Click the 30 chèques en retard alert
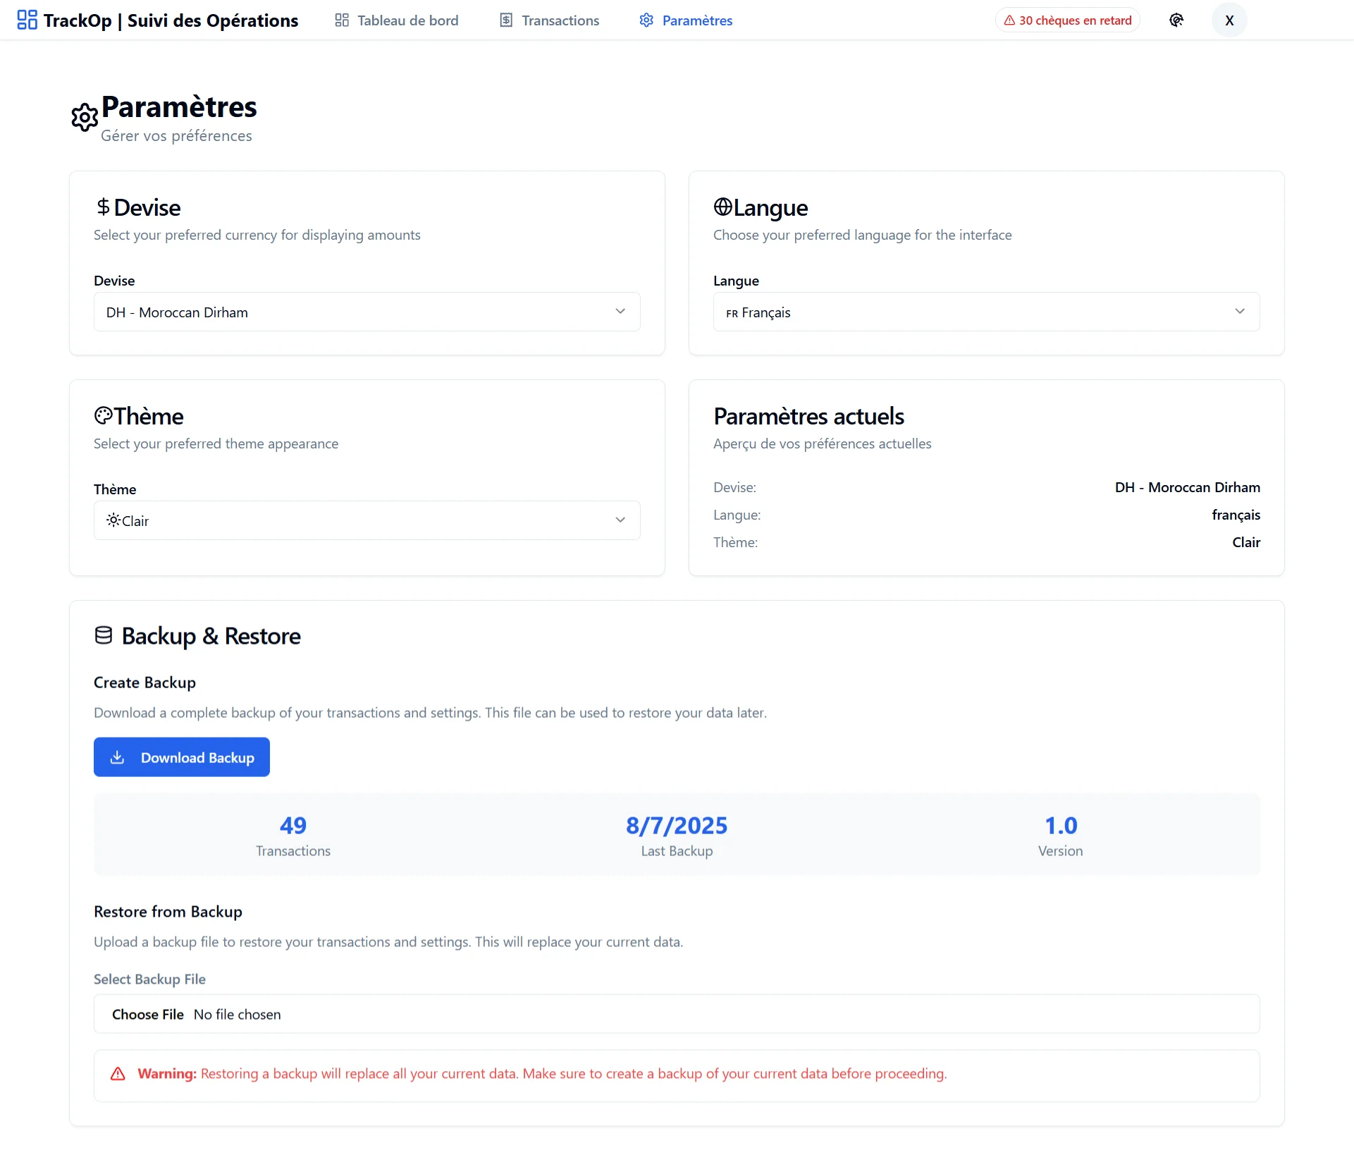This screenshot has height=1174, width=1354. pyautogui.click(x=1067, y=20)
